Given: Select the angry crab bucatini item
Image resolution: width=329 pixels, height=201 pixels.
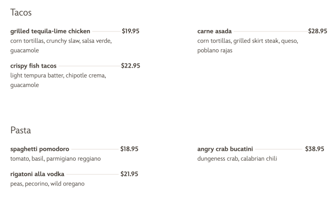Looking at the screenshot, I should pyautogui.click(x=225, y=149).
